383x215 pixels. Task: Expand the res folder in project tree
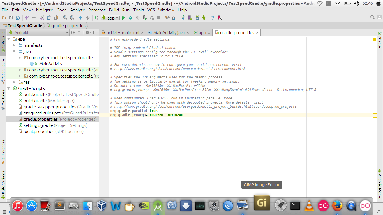(14, 82)
